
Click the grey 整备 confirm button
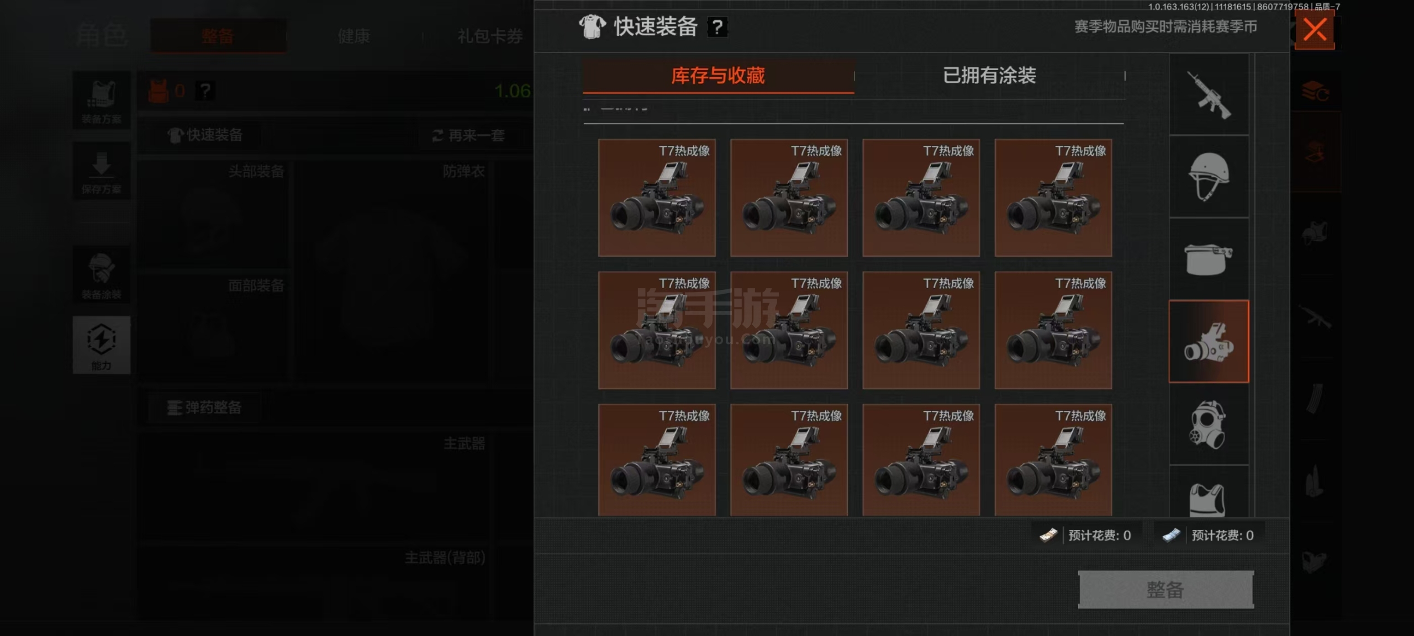[1165, 590]
